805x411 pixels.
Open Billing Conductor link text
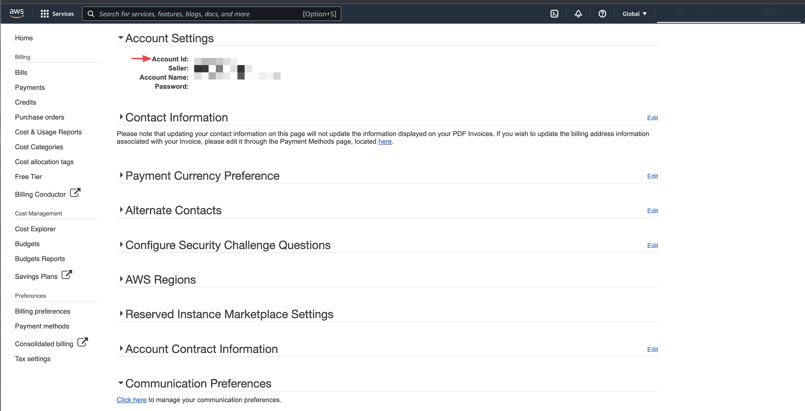pos(40,194)
